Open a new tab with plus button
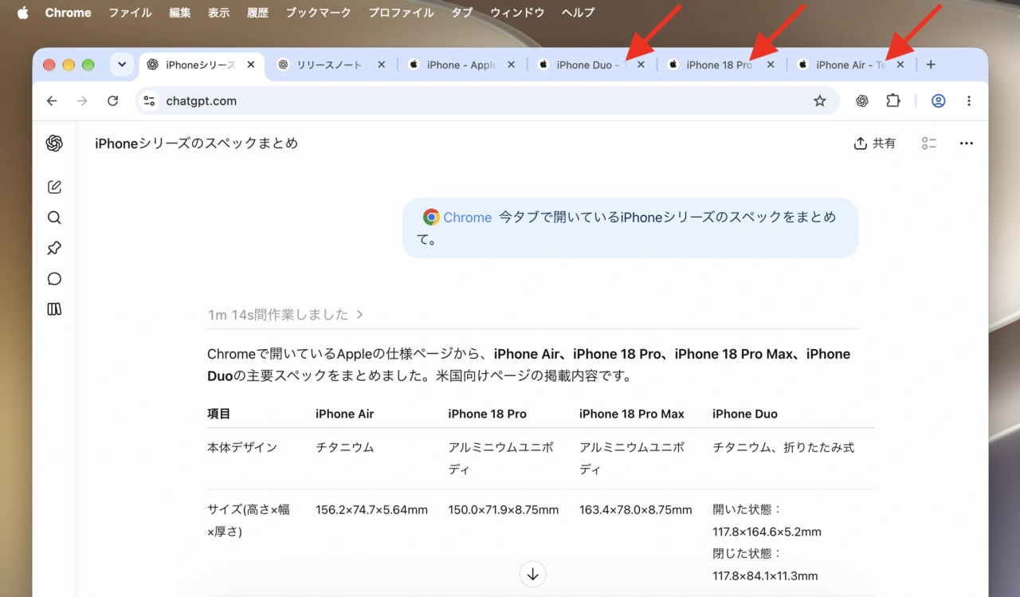Screen dimensions: 1020x597 tap(931, 65)
